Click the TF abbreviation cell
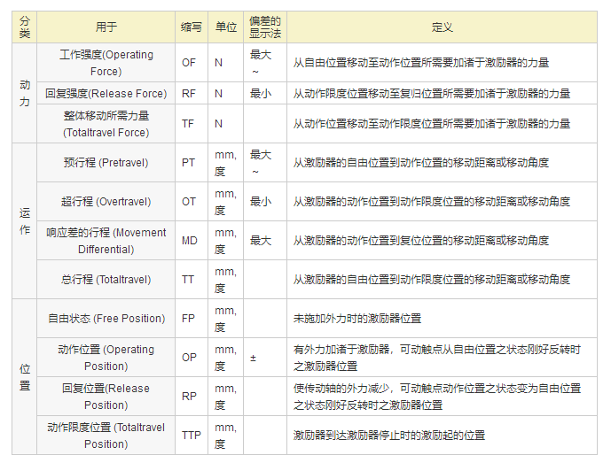 (188, 124)
